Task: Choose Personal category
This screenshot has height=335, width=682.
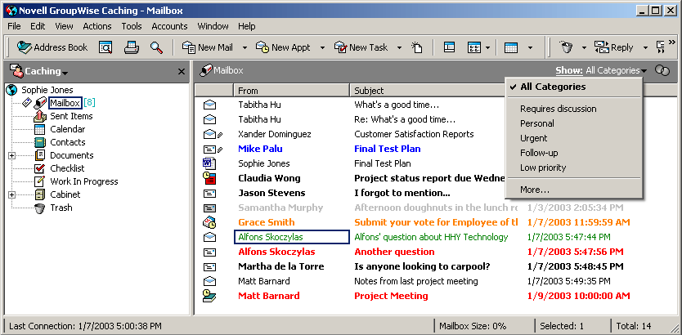Action: (574, 123)
